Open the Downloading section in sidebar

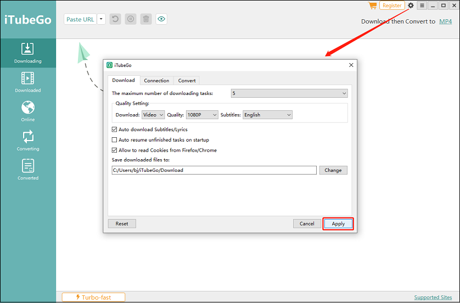[x=28, y=53]
